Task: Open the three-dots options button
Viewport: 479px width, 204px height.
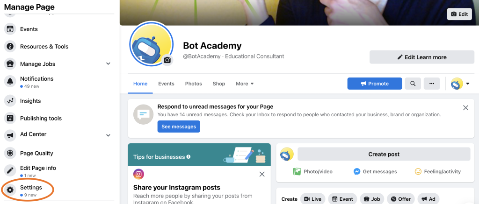Action: (432, 84)
